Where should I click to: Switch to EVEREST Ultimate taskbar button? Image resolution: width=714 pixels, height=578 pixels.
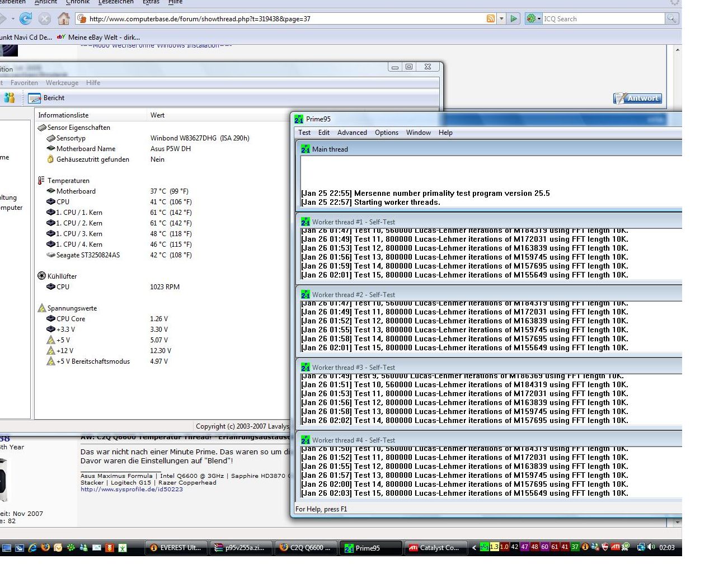pos(176,548)
